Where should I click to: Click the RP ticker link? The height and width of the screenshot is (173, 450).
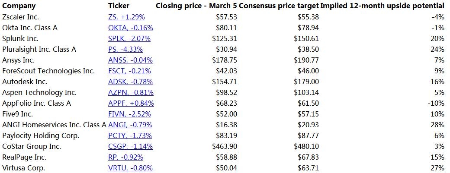[125, 157]
